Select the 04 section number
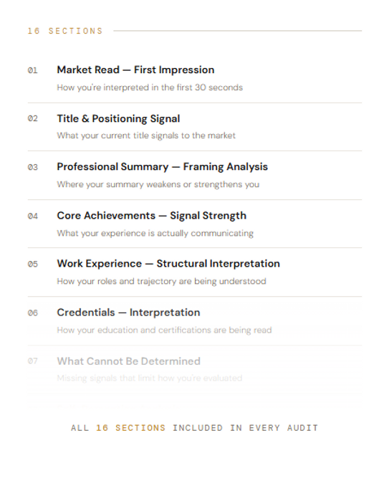This screenshot has height=486, width=389. point(32,216)
